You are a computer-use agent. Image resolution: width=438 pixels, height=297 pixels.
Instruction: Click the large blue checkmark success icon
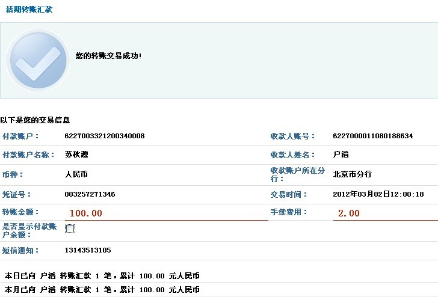(37, 60)
